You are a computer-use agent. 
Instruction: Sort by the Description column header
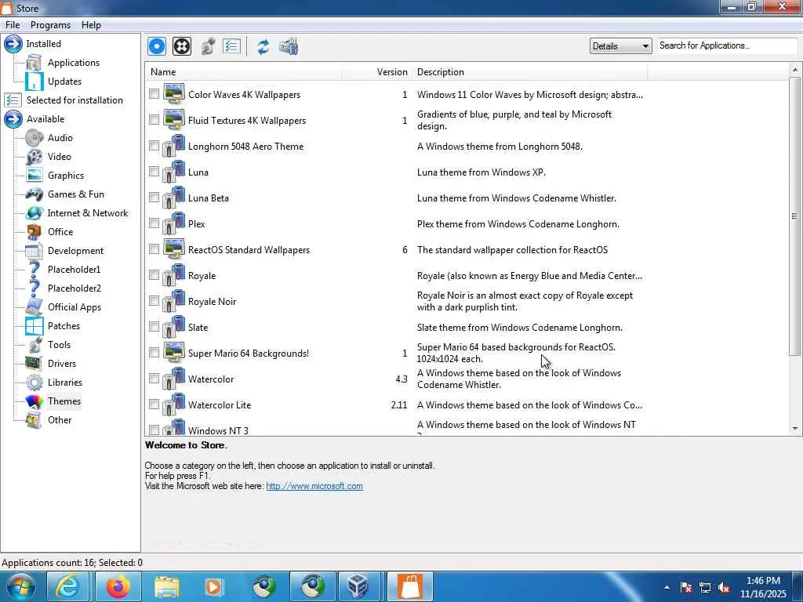click(530, 72)
